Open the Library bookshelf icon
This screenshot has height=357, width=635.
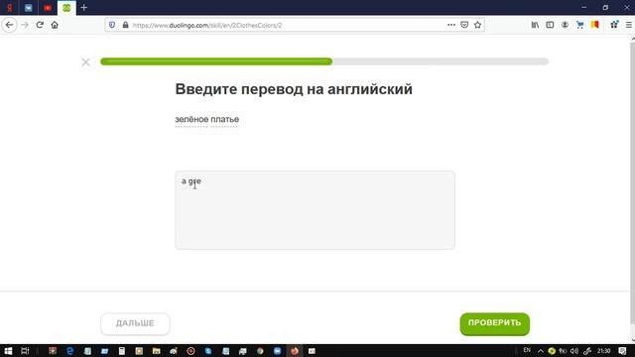(535, 25)
